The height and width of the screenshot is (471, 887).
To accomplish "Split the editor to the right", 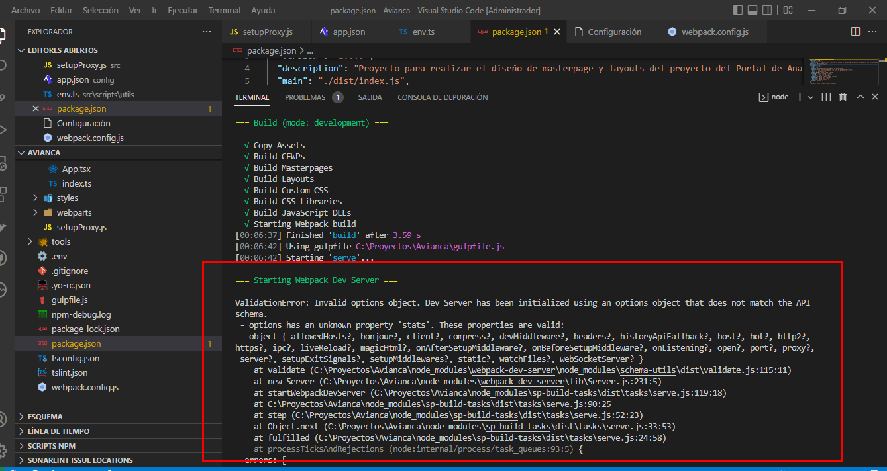I will 855,32.
